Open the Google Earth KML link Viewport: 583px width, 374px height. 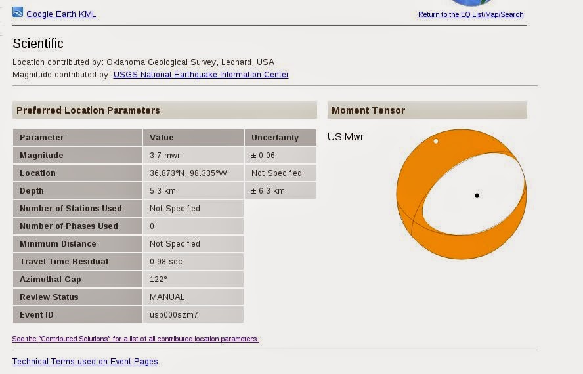point(61,14)
